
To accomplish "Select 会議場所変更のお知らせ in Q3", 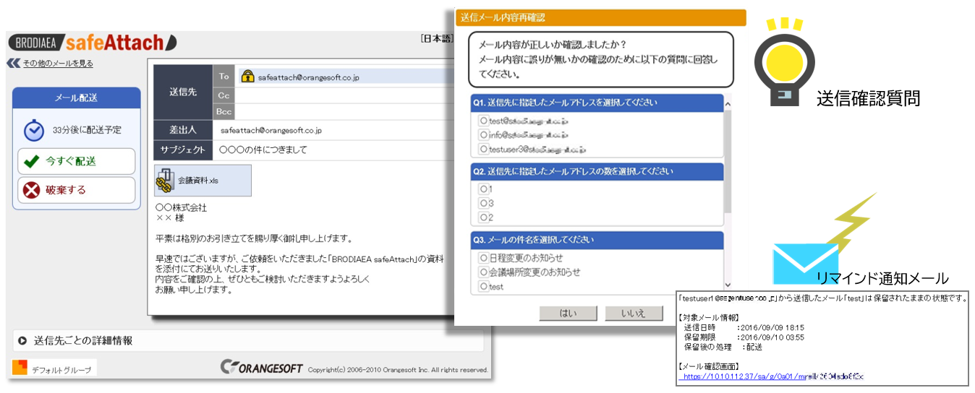I will click(483, 272).
